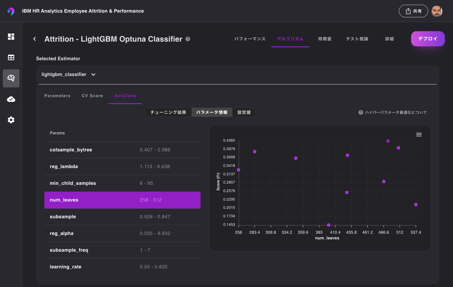Click the highest score scatter point near 0.4260
This screenshot has height=287, width=453.
(388, 141)
